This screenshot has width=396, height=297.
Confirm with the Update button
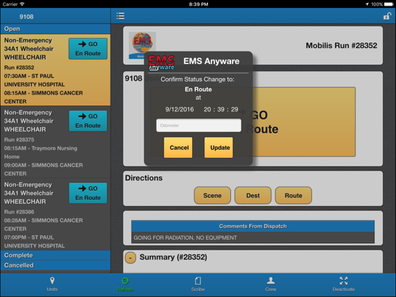click(219, 148)
